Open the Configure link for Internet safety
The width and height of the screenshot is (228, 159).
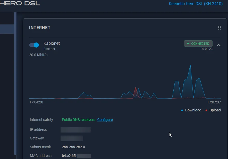point(105,120)
